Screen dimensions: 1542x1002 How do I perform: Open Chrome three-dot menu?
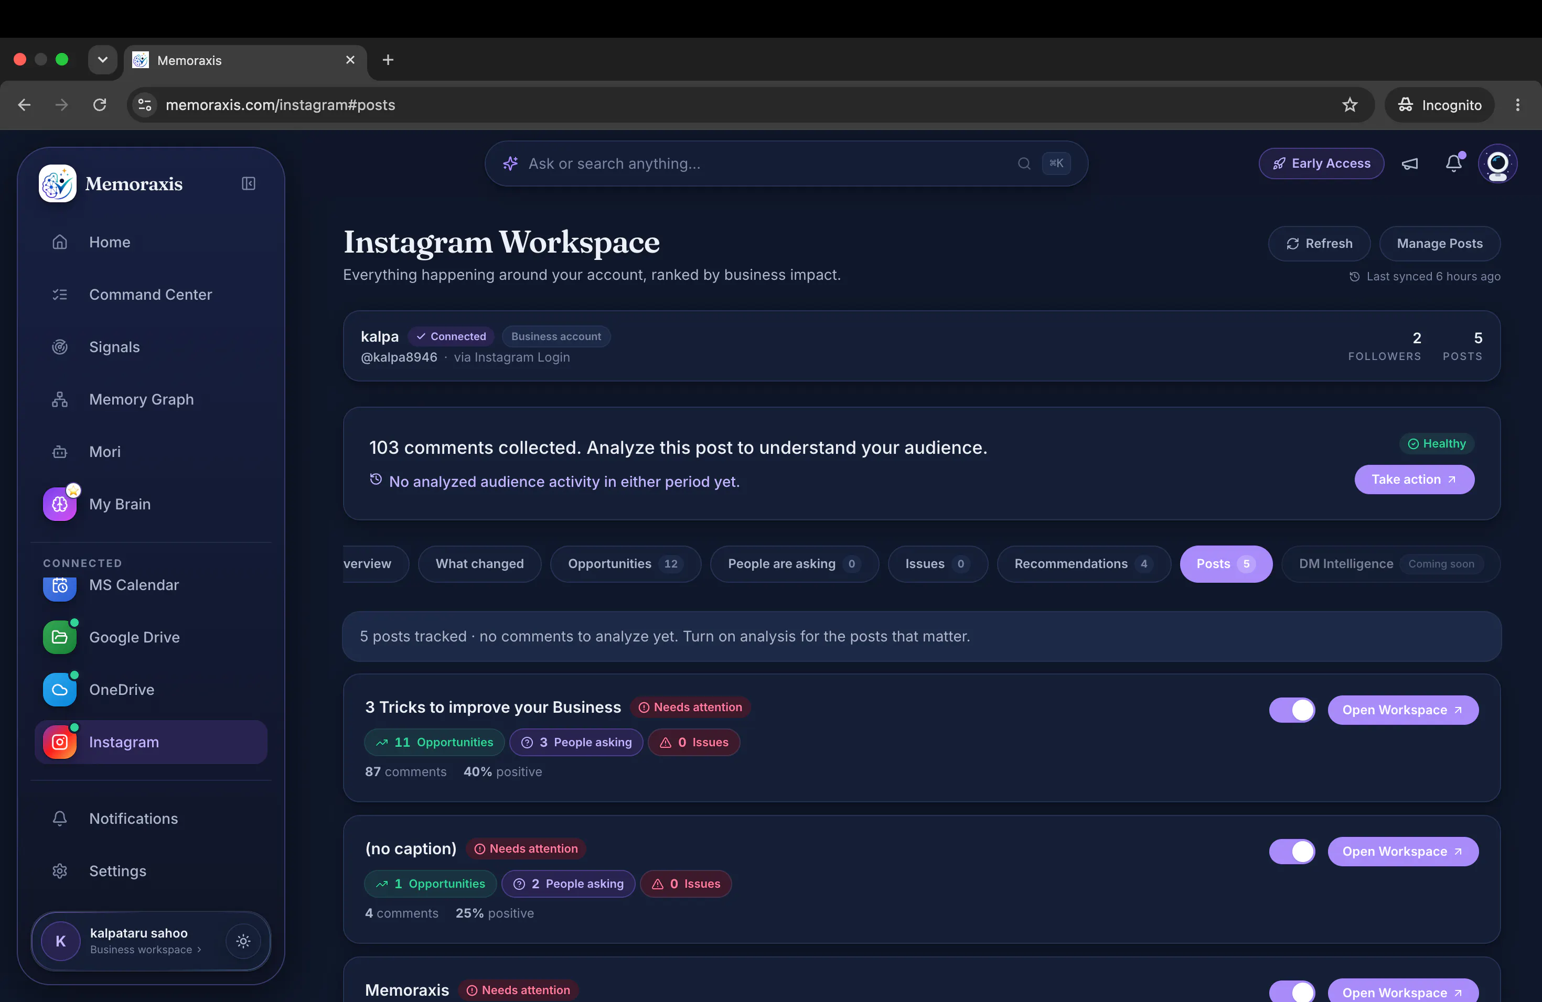pyautogui.click(x=1517, y=105)
